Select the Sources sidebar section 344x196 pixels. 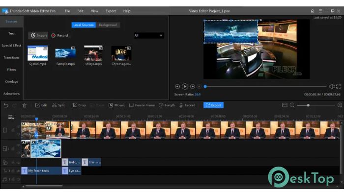tap(11, 22)
